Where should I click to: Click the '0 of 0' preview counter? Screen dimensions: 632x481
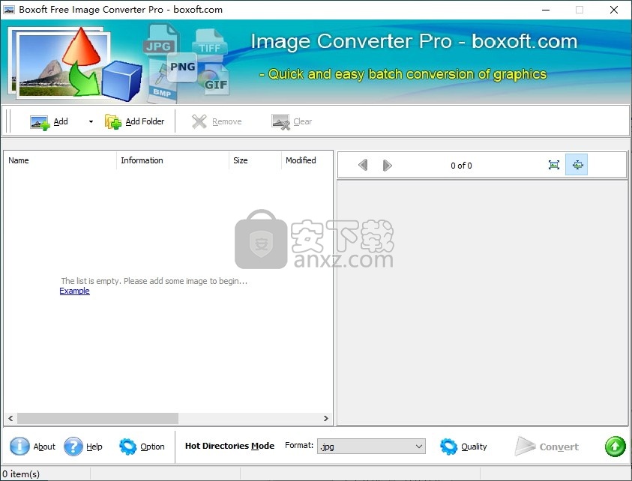point(461,166)
